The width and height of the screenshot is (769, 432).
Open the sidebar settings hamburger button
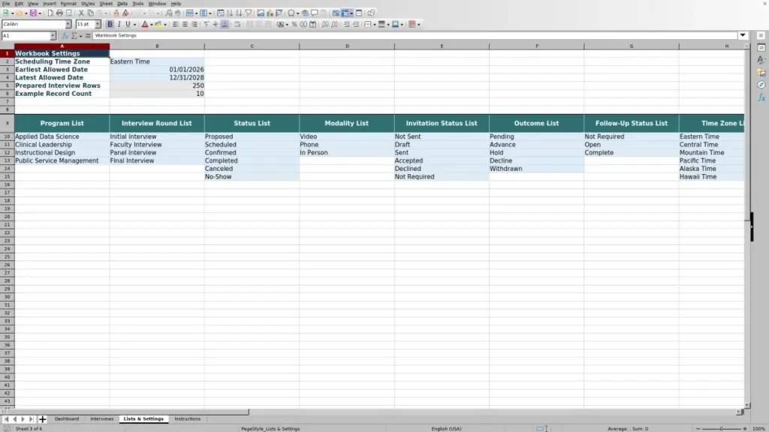761,36
